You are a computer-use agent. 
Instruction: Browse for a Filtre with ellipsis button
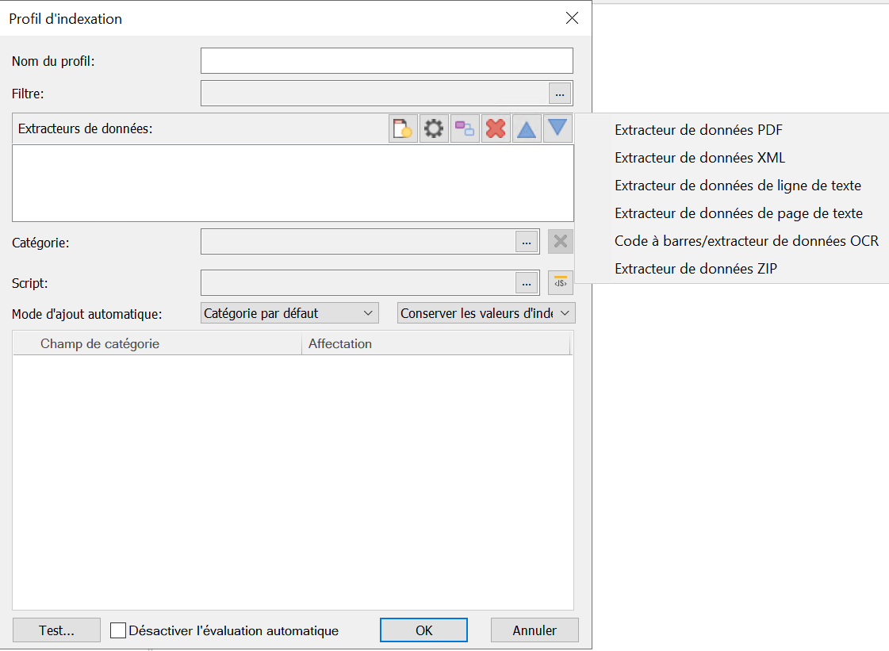pos(560,94)
